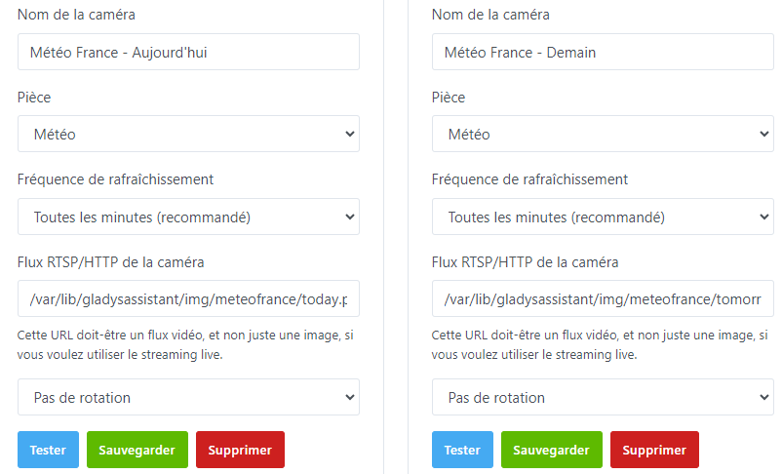Screen dimensions: 782x474
Task: Open the 'Pas de rotation' dropdown for the Aujourd'hui camera
Action: [188, 398]
